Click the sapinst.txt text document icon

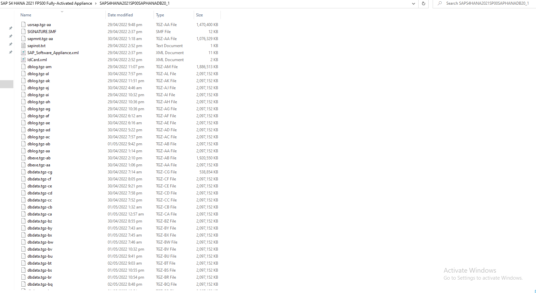(23, 45)
